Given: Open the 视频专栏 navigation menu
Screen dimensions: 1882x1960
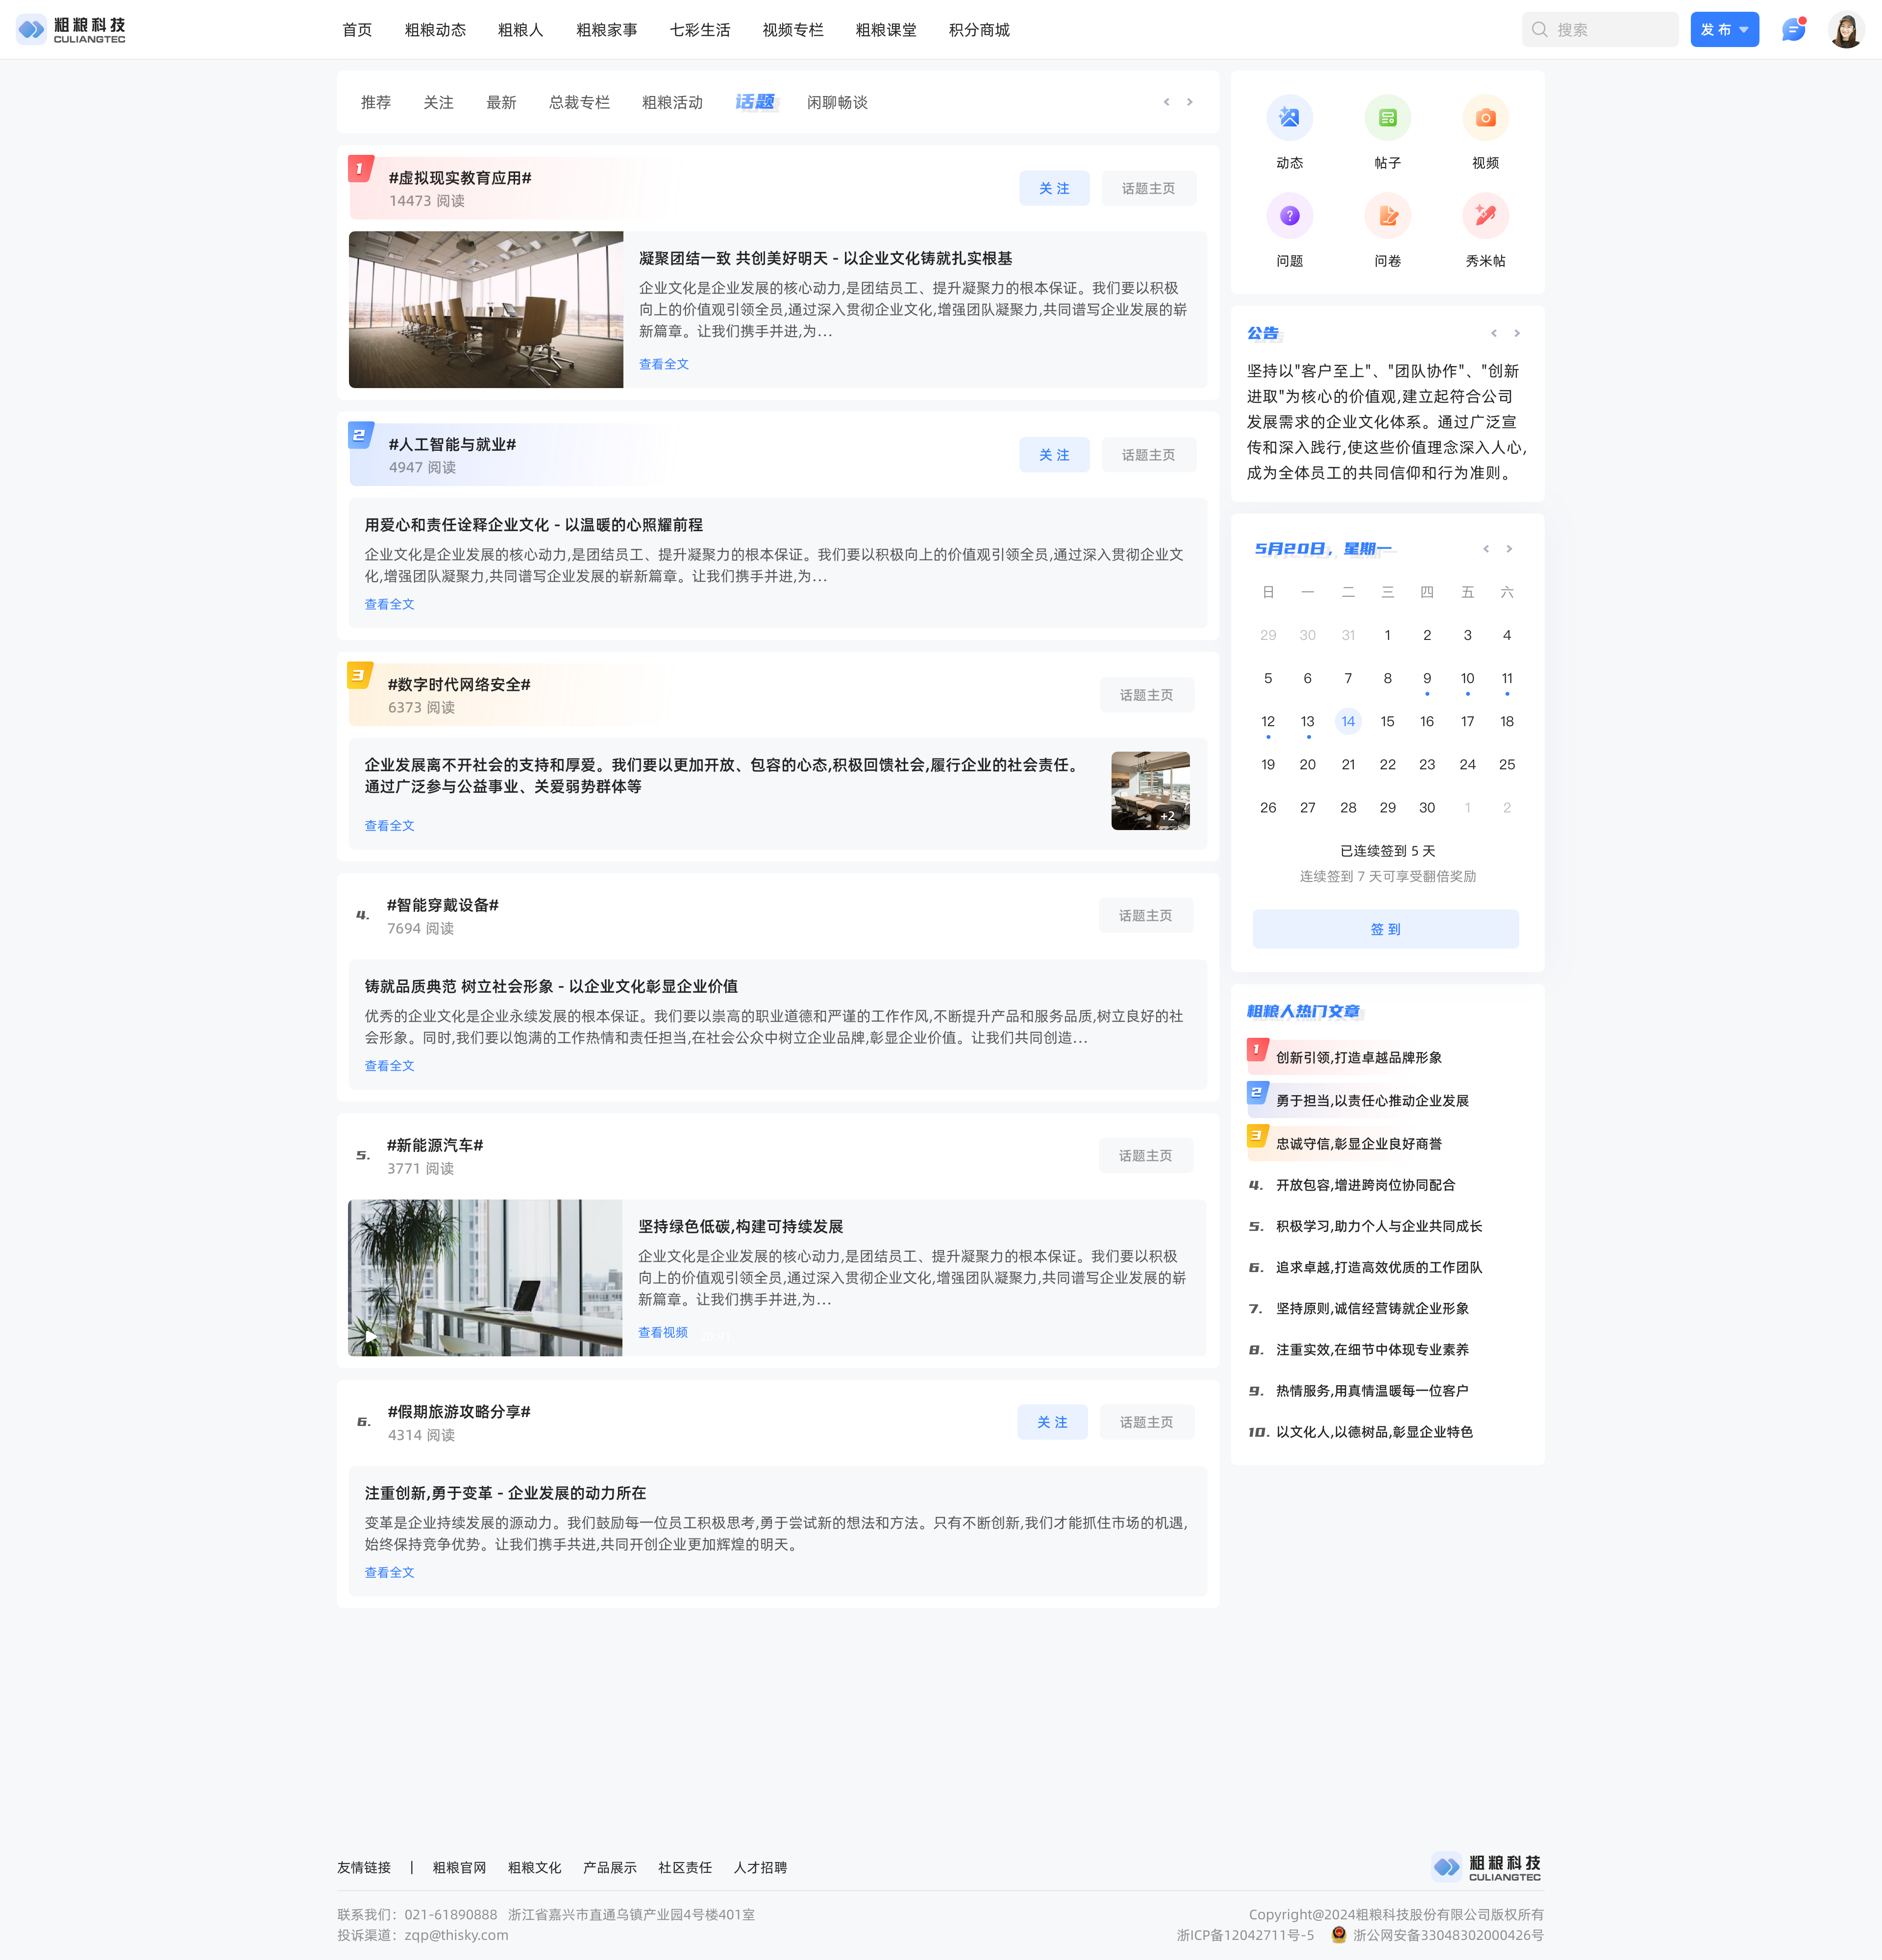Looking at the screenshot, I should click(792, 30).
